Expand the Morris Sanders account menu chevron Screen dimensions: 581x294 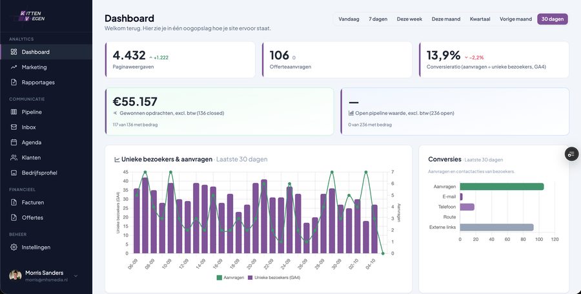point(76,276)
